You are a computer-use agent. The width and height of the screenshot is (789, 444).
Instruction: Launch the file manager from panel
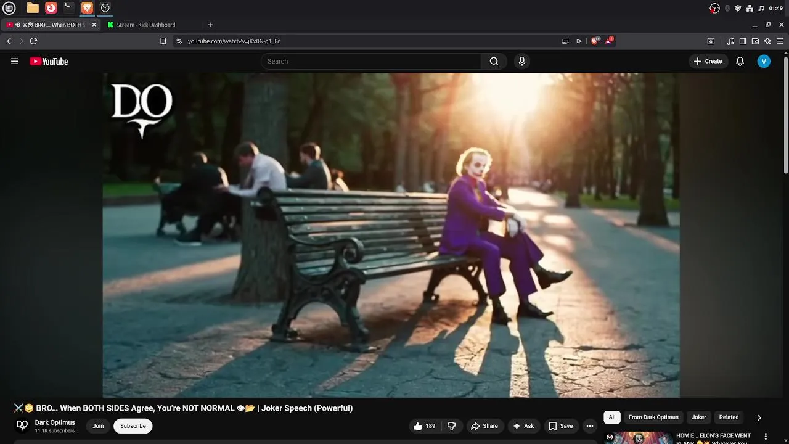click(33, 8)
